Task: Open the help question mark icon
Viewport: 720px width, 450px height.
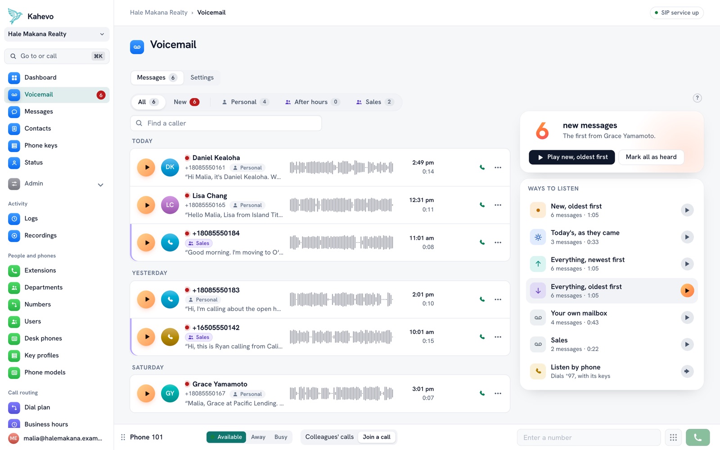Action: [x=697, y=98]
